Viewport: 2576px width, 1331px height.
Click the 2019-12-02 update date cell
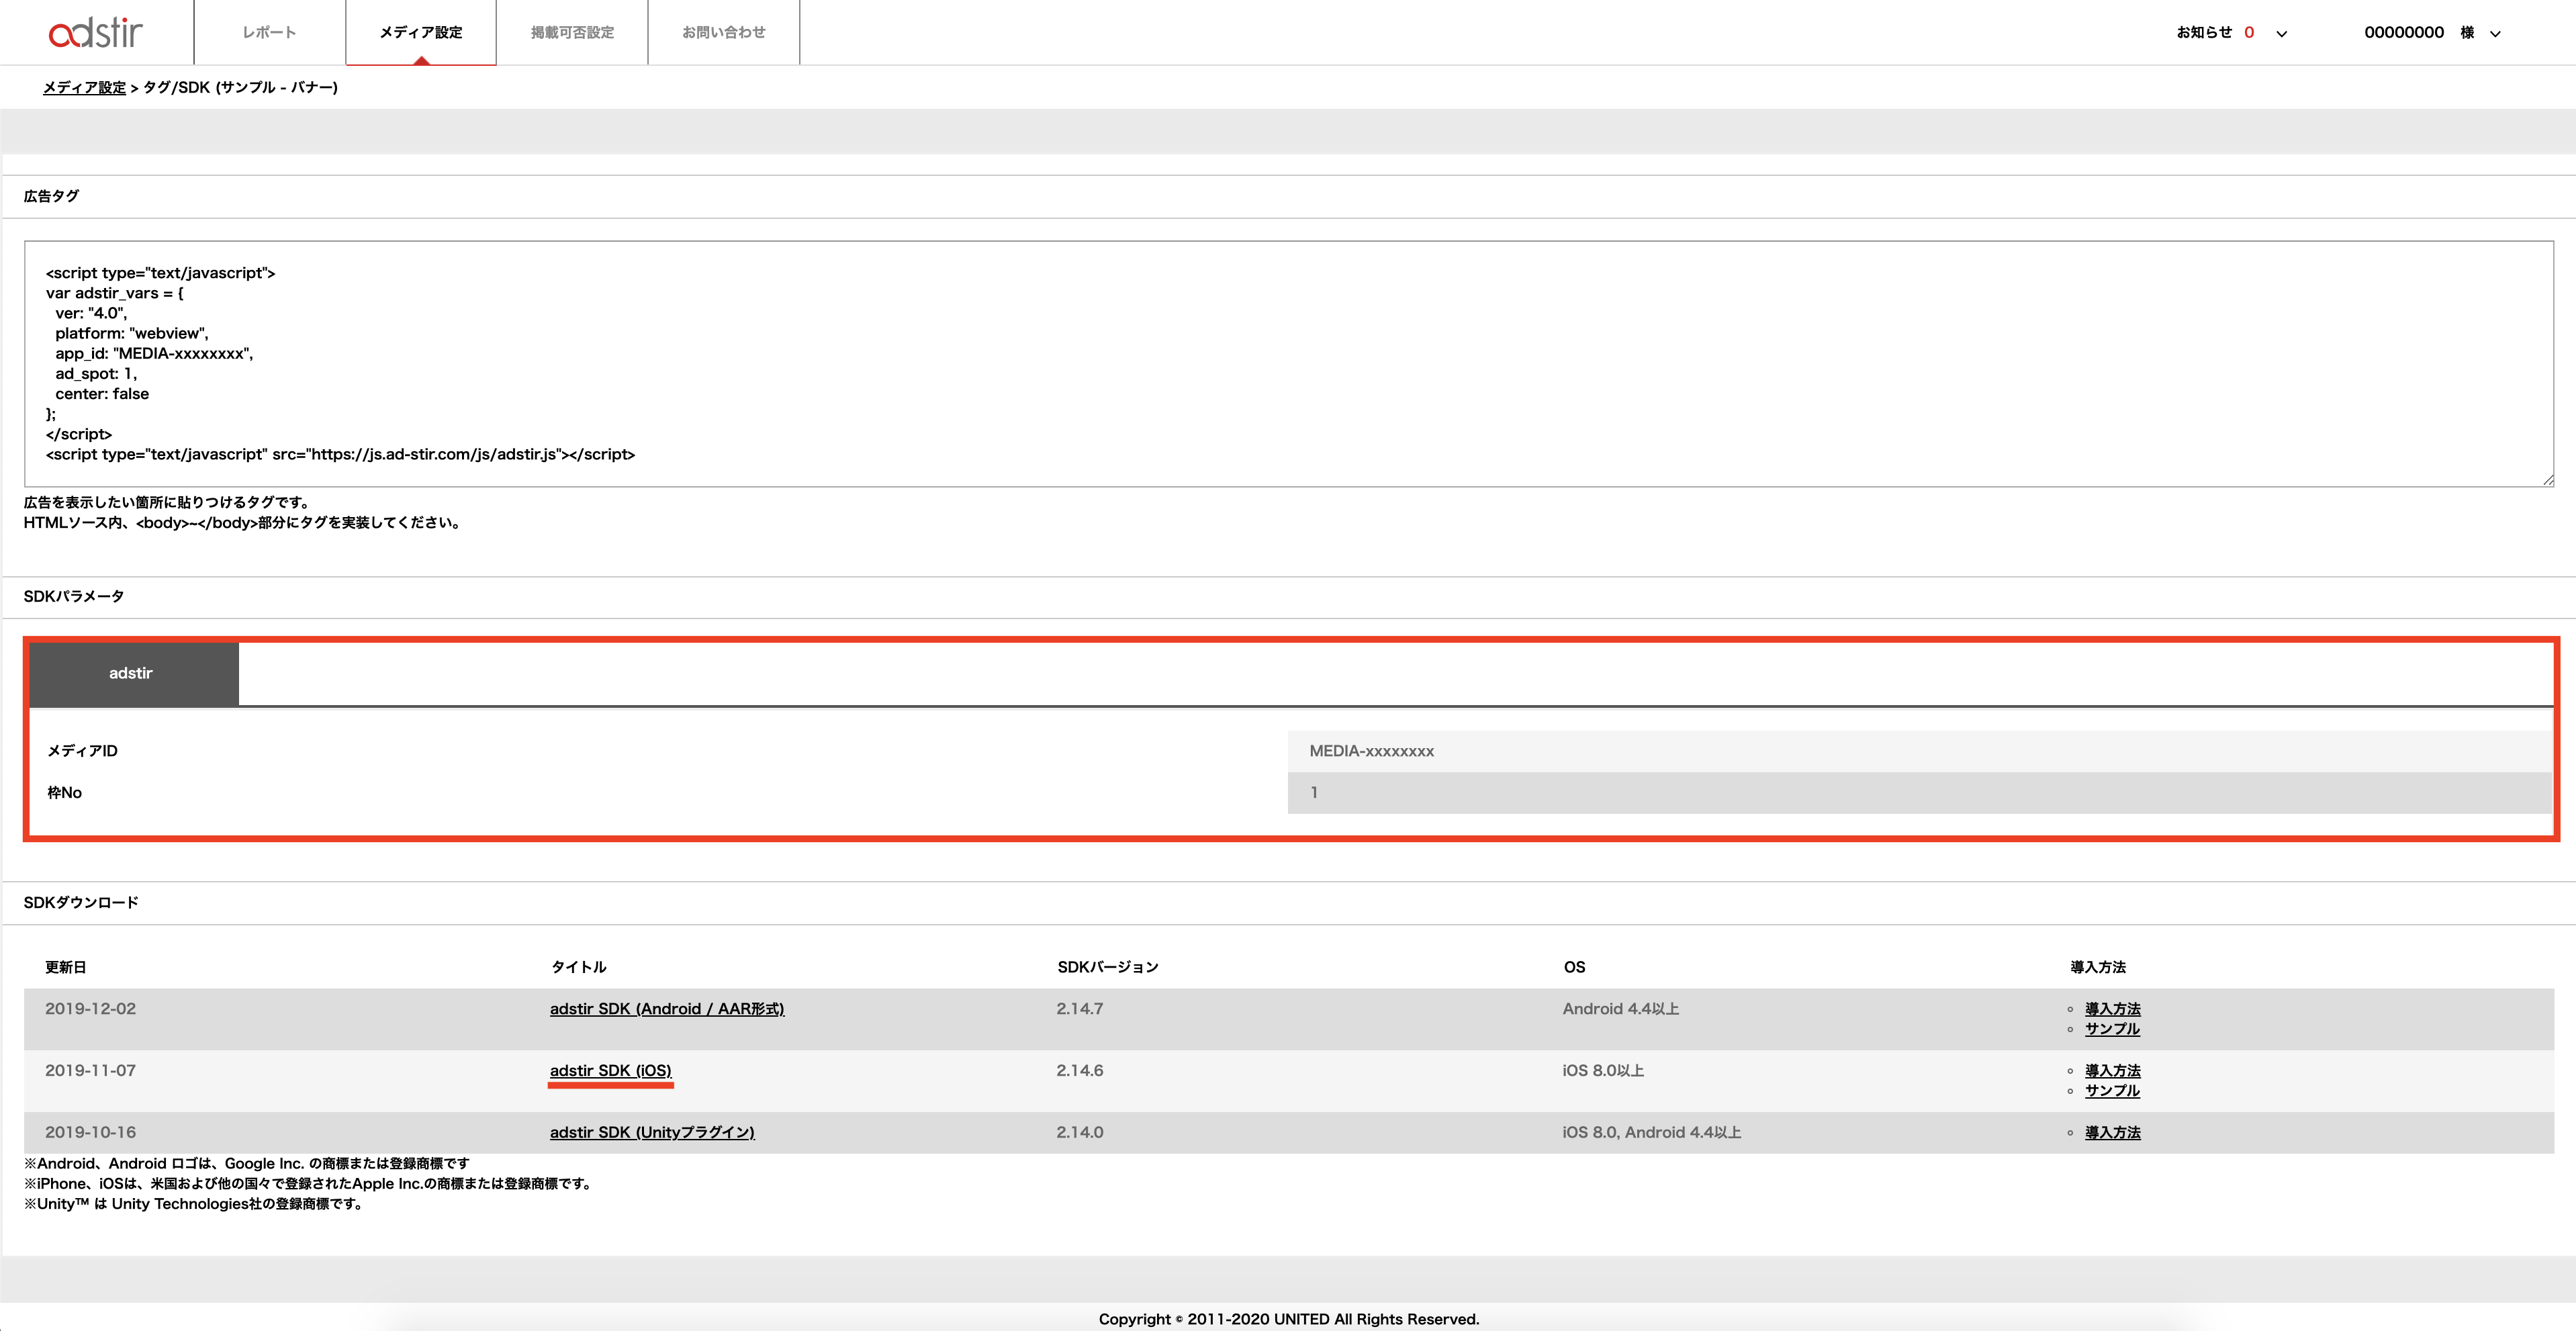click(x=90, y=1009)
